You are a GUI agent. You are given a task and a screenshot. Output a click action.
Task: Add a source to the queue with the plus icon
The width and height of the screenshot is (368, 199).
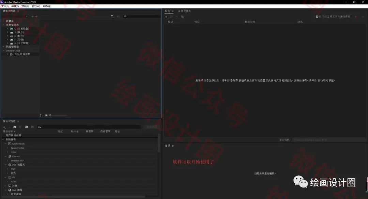click(166, 17)
